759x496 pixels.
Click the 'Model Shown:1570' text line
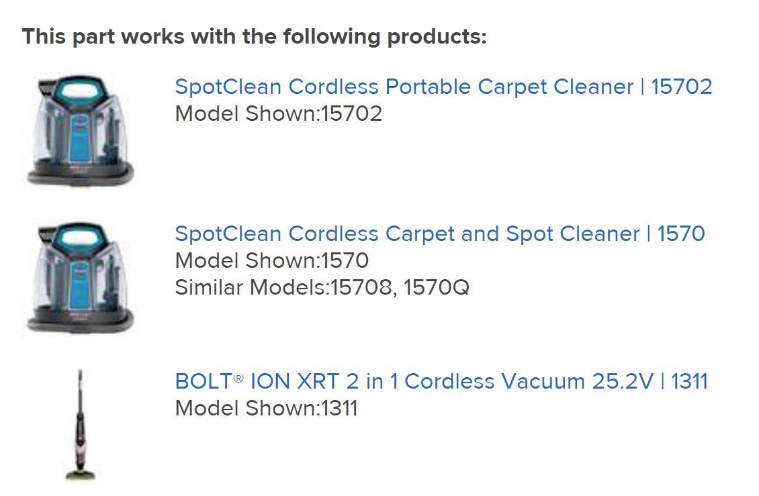(271, 260)
